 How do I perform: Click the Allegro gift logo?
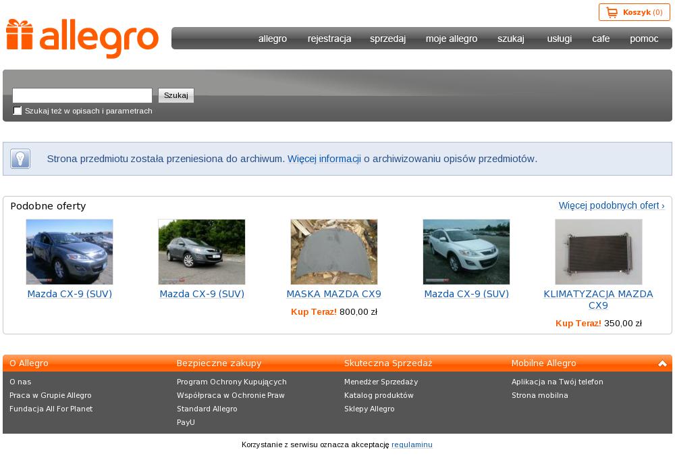pos(82,39)
